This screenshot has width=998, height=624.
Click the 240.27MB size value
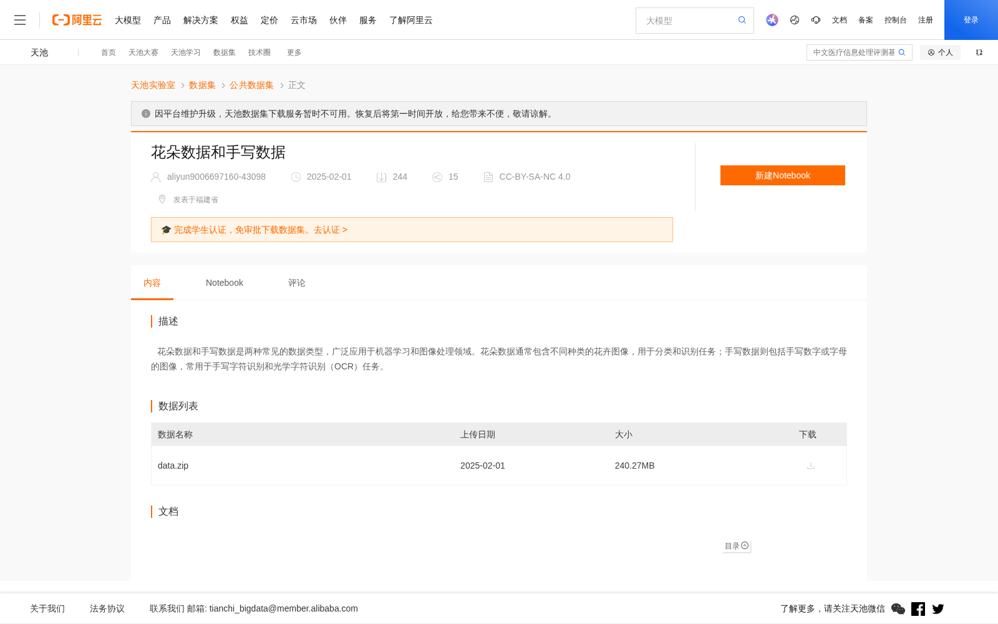click(x=634, y=466)
